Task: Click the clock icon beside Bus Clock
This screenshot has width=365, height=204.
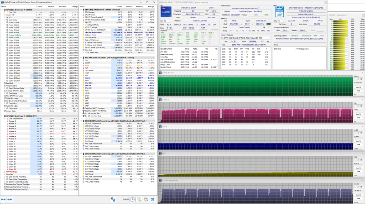Action: coord(5,83)
